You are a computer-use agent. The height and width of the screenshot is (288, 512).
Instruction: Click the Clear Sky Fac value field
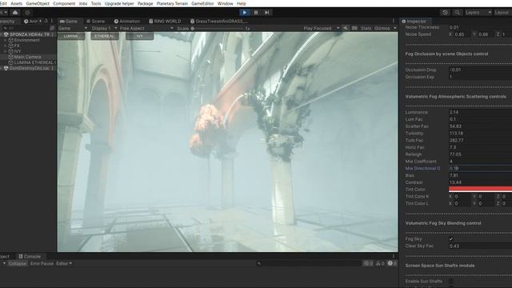480,246
